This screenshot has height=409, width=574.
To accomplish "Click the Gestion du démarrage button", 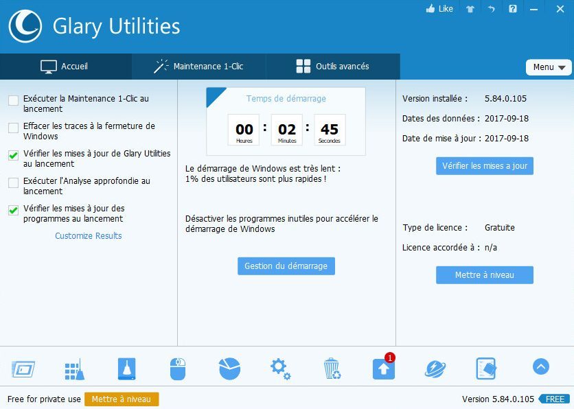I will 286,266.
